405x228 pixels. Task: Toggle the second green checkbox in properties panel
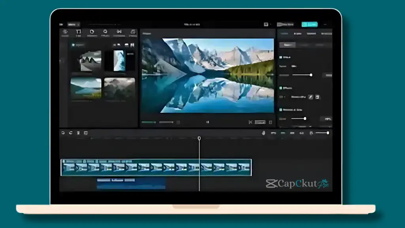pyautogui.click(x=281, y=88)
